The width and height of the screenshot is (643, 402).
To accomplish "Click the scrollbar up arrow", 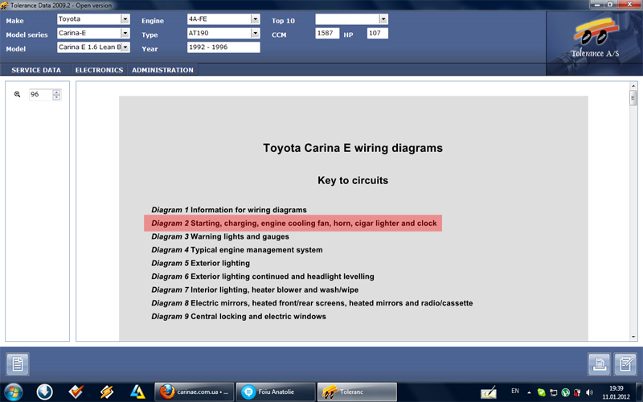I will tap(633, 86).
